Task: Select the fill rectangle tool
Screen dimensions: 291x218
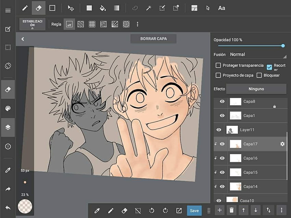Action: (89, 8)
